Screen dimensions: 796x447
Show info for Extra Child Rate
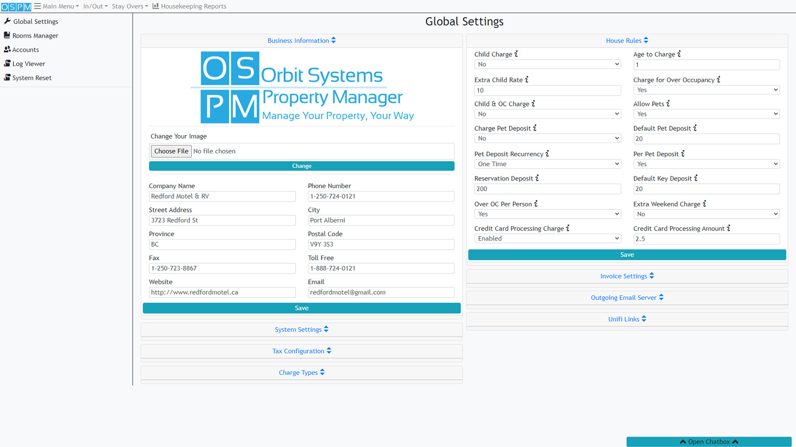527,79
